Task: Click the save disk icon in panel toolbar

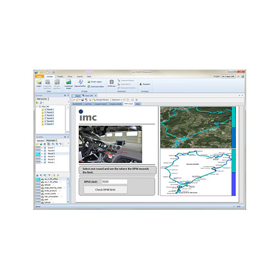Action: (x=83, y=100)
